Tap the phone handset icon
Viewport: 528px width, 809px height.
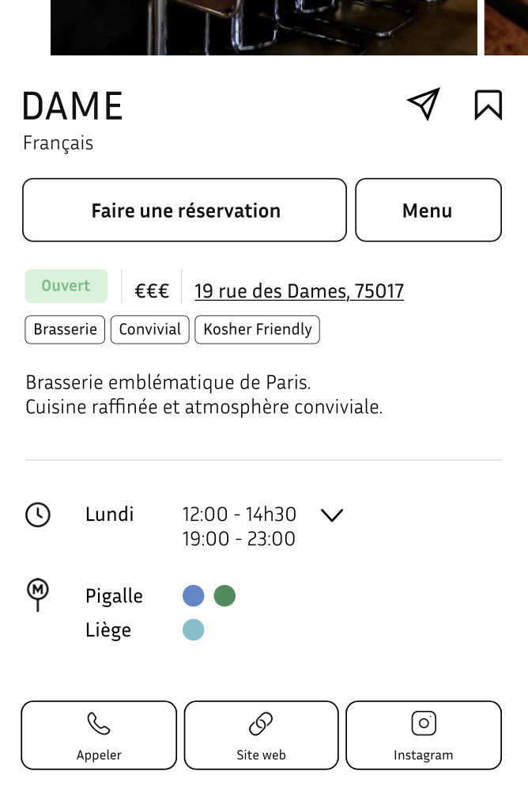click(x=98, y=723)
